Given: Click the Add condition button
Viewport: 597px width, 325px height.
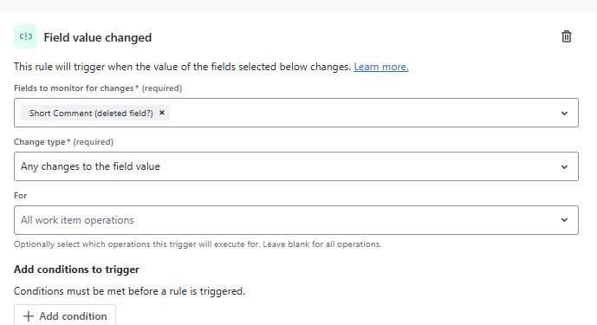Looking at the screenshot, I should tap(65, 315).
